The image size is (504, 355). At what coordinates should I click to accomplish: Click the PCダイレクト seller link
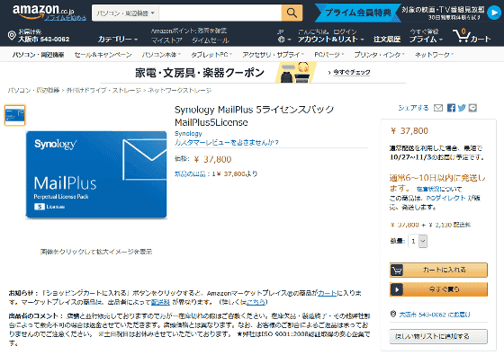pos(445,198)
